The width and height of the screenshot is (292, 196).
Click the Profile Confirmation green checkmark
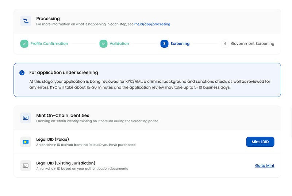pyautogui.click(x=24, y=44)
